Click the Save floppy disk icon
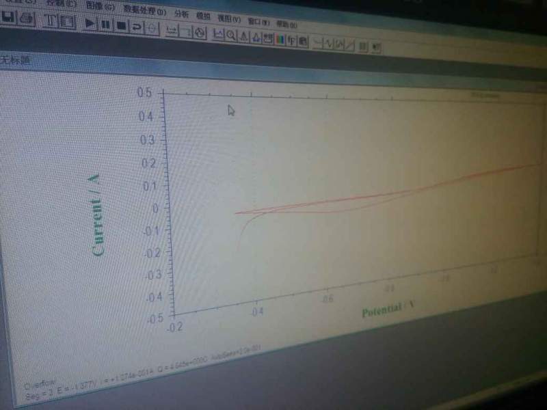The width and height of the screenshot is (547, 410). coord(8,16)
